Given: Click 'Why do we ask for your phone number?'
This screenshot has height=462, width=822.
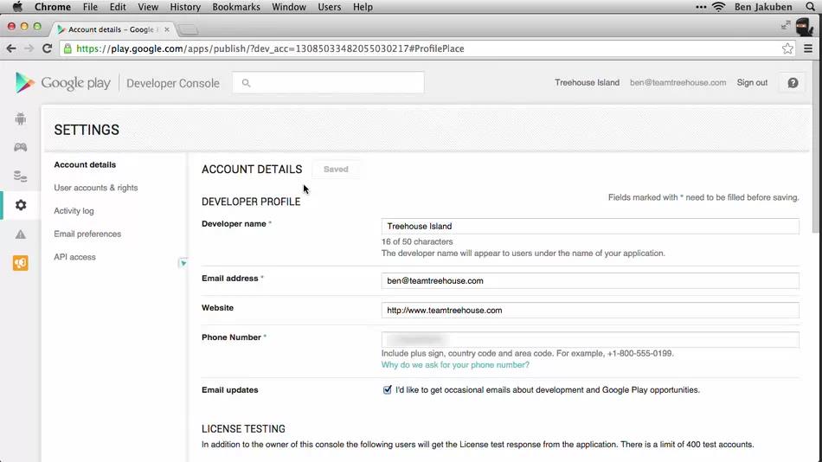Looking at the screenshot, I should pos(455,365).
